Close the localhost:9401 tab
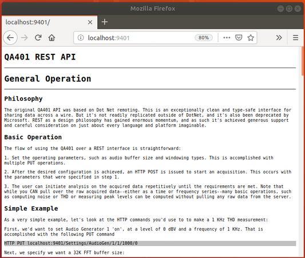The width and height of the screenshot is (305, 258). click(90, 22)
